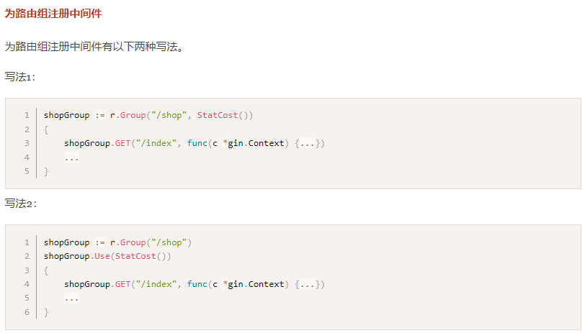This screenshot has width=585, height=333.
Task: Click "/index" string in first code block
Action: point(156,143)
